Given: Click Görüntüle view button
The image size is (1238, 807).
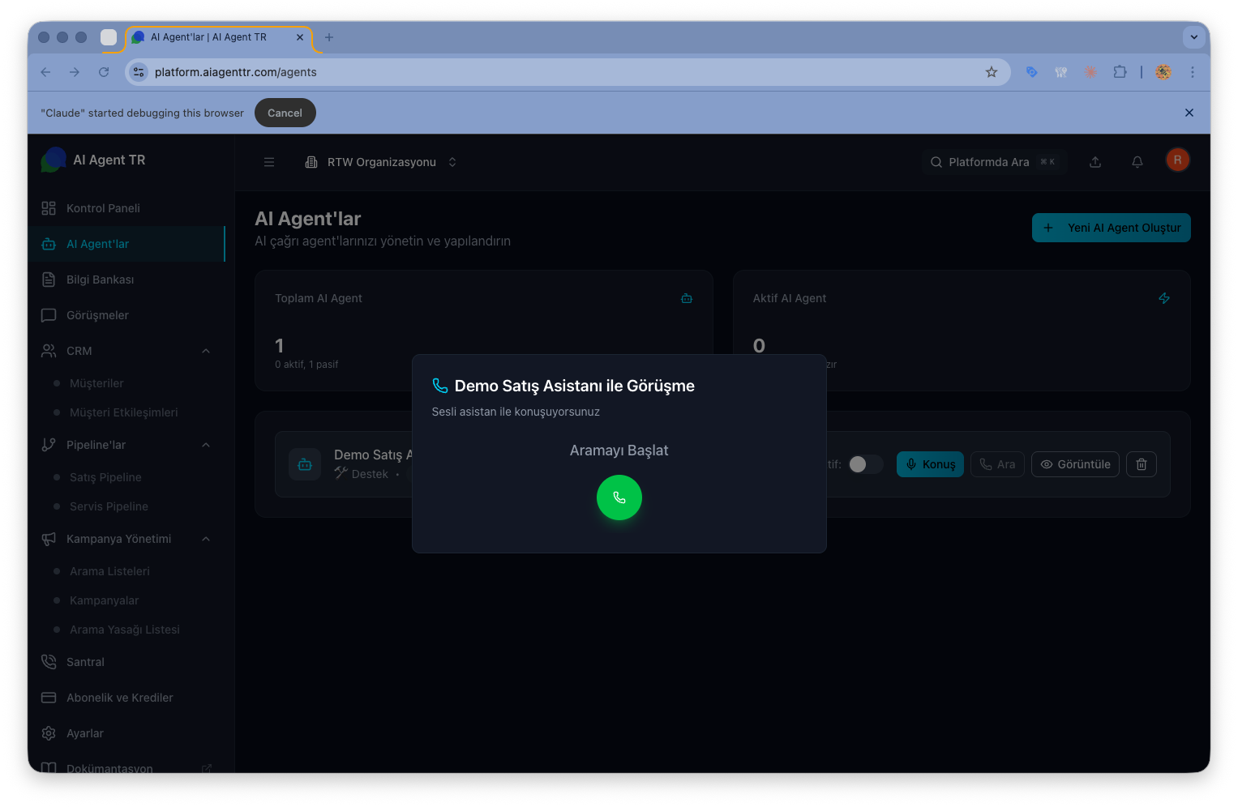Looking at the screenshot, I should click(x=1075, y=464).
